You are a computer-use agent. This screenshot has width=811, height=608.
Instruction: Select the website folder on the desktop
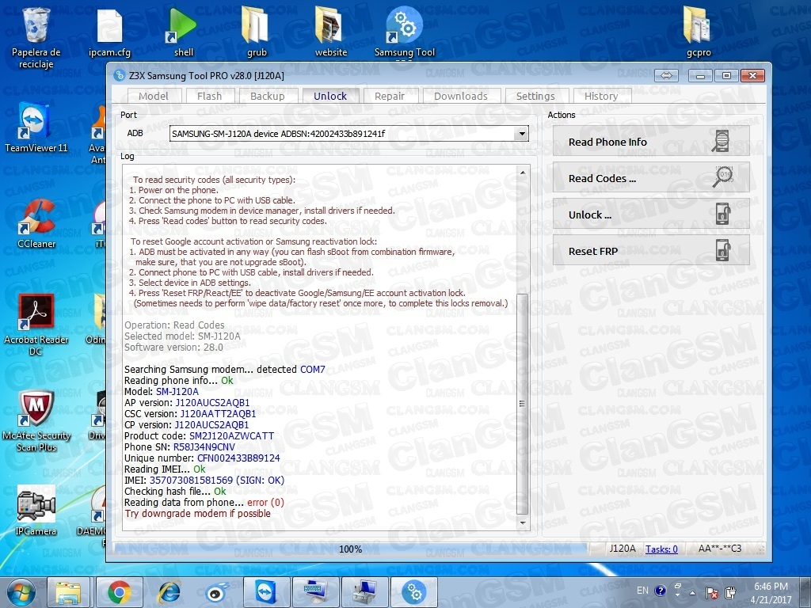click(x=330, y=32)
